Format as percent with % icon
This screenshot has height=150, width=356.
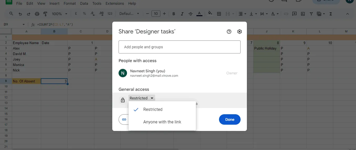coord(84,14)
